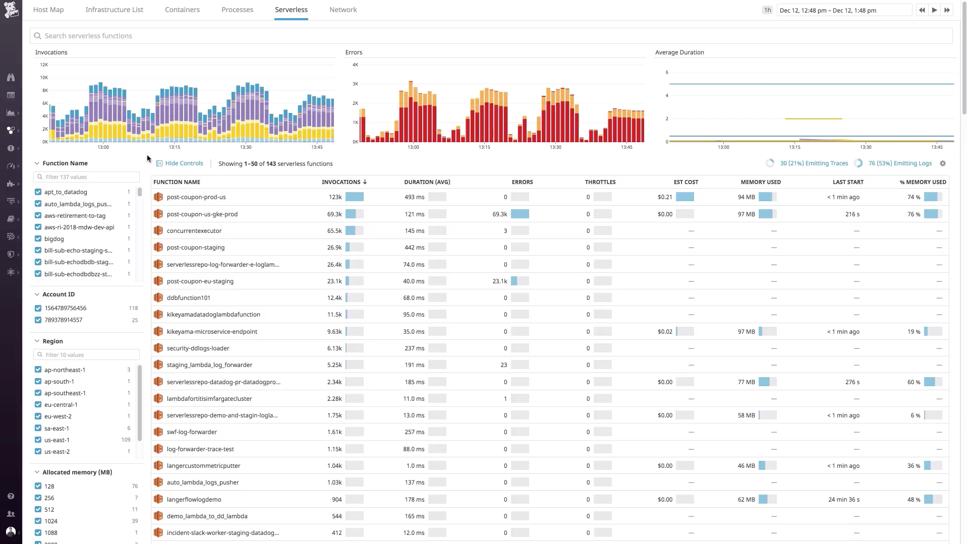The width and height of the screenshot is (967, 544).
Task: Switch to the Host Map tab
Action: (48, 10)
